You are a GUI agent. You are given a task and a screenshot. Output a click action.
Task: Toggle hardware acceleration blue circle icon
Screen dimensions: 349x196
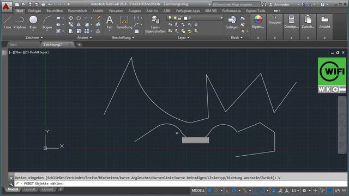(x=330, y=191)
